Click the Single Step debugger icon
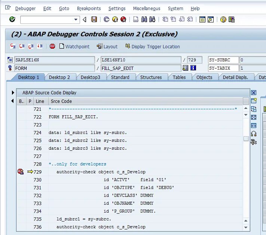 coord(13,46)
